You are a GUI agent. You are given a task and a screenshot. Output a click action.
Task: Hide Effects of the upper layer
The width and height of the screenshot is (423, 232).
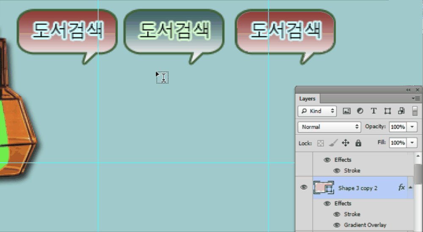point(327,160)
